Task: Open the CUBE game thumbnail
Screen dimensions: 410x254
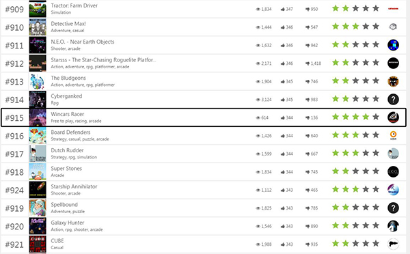Action: (38, 244)
